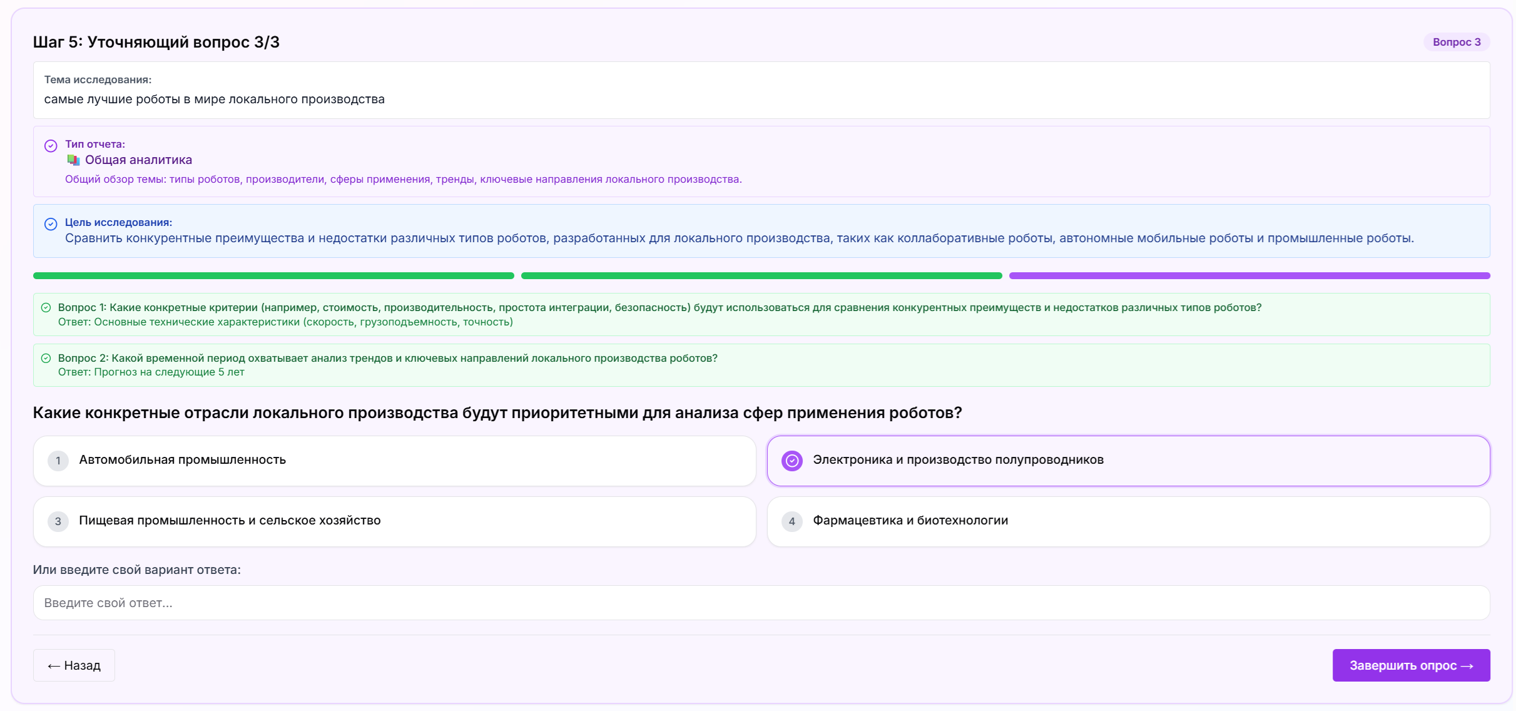Click the purple third progress segment
Image resolution: width=1516 pixels, height=711 pixels.
1249,275
